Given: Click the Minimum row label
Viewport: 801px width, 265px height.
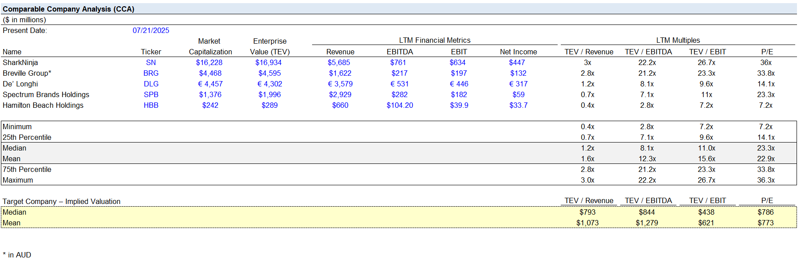Looking at the screenshot, I should (17, 126).
